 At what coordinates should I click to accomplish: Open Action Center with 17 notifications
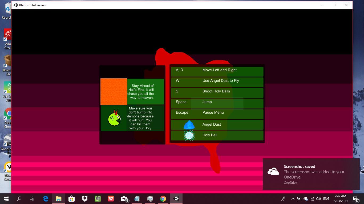356,199
